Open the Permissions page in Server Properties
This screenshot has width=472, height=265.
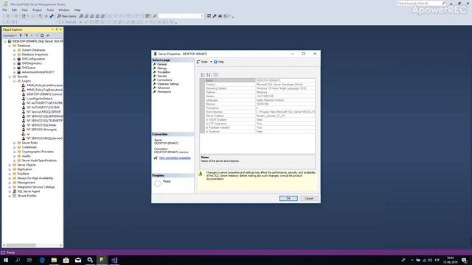coord(164,91)
